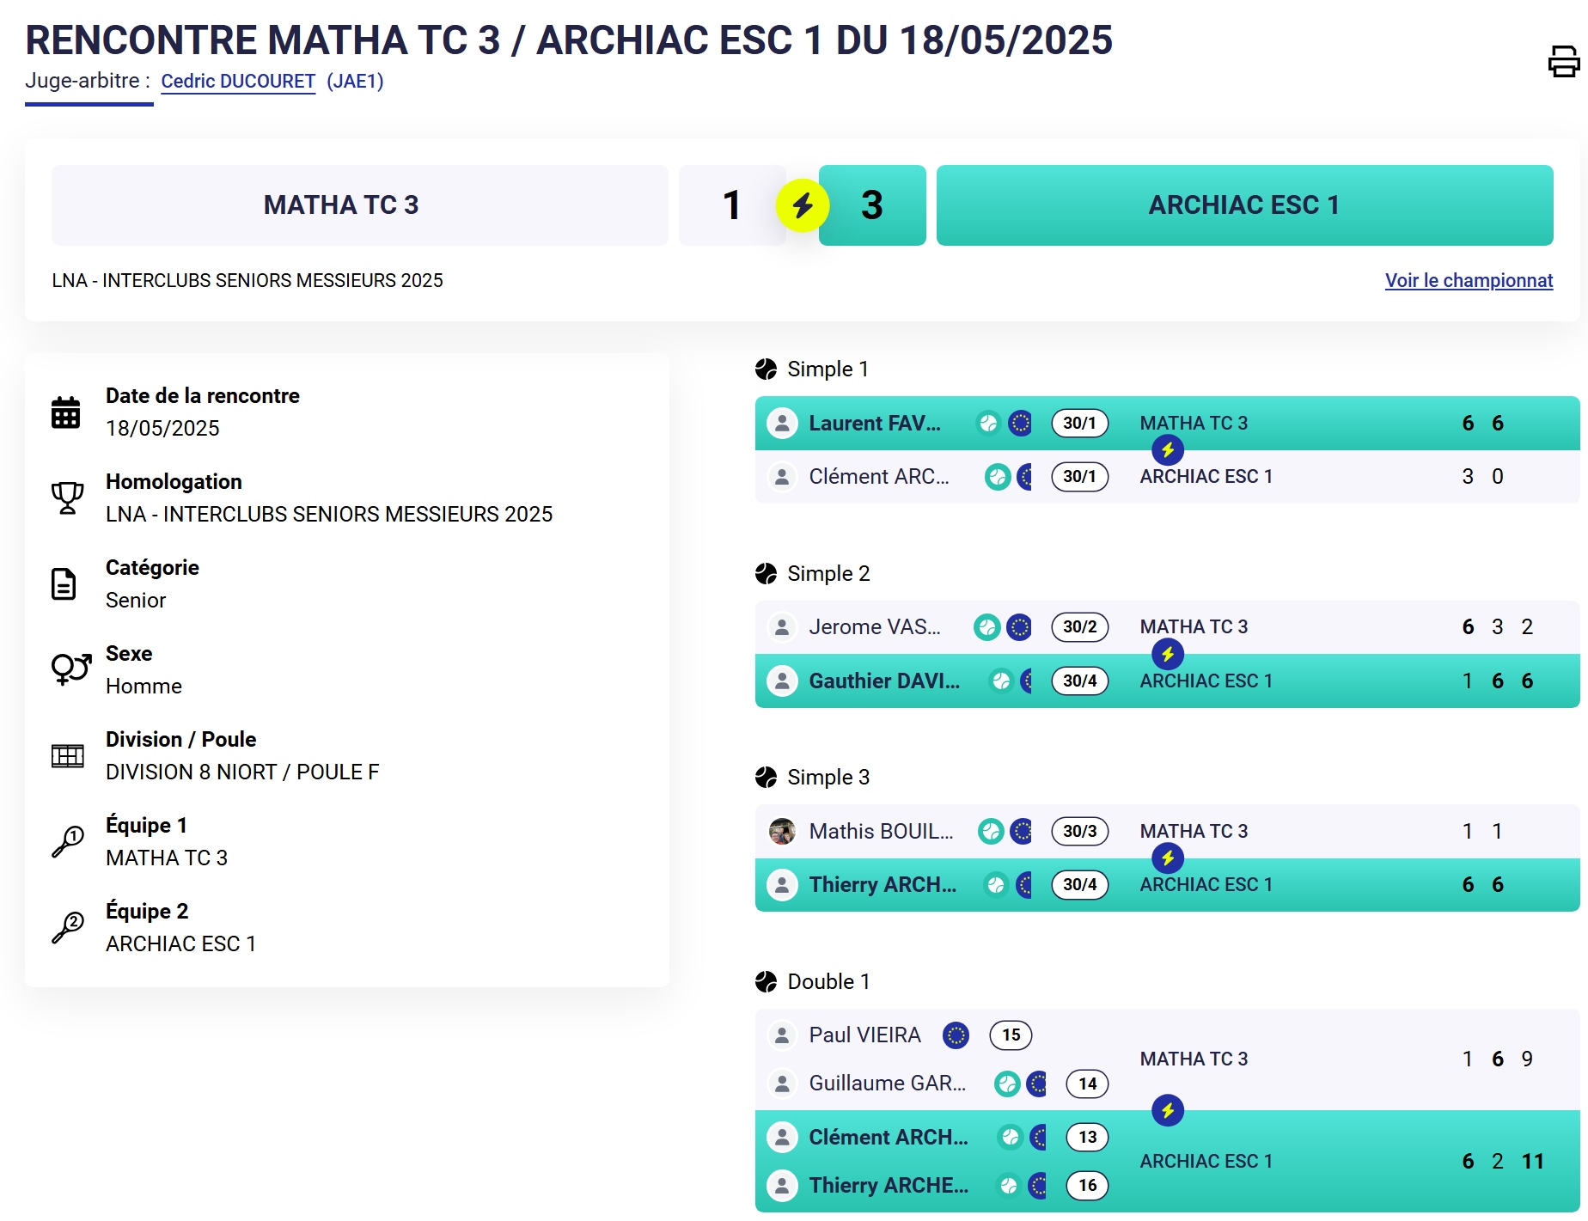Image resolution: width=1588 pixels, height=1221 pixels.
Task: Click the blue star badge beside Paul VIEIRA
Action: pyautogui.click(x=956, y=1035)
